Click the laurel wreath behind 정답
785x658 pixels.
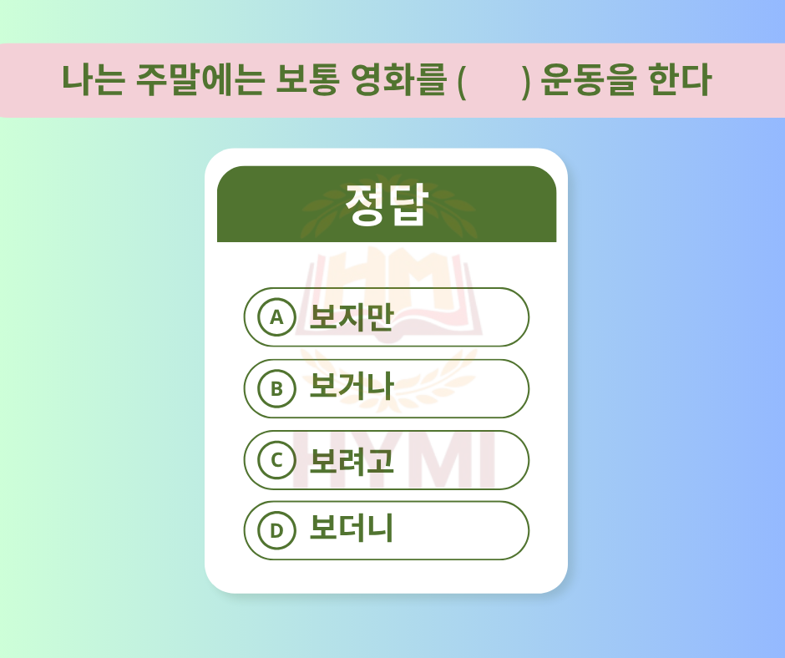click(x=389, y=206)
